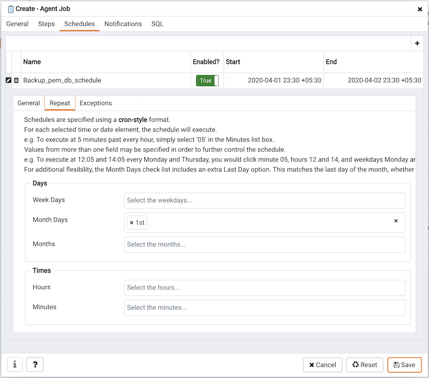Clear all Month Days selections
429x378 pixels.
[396, 221]
